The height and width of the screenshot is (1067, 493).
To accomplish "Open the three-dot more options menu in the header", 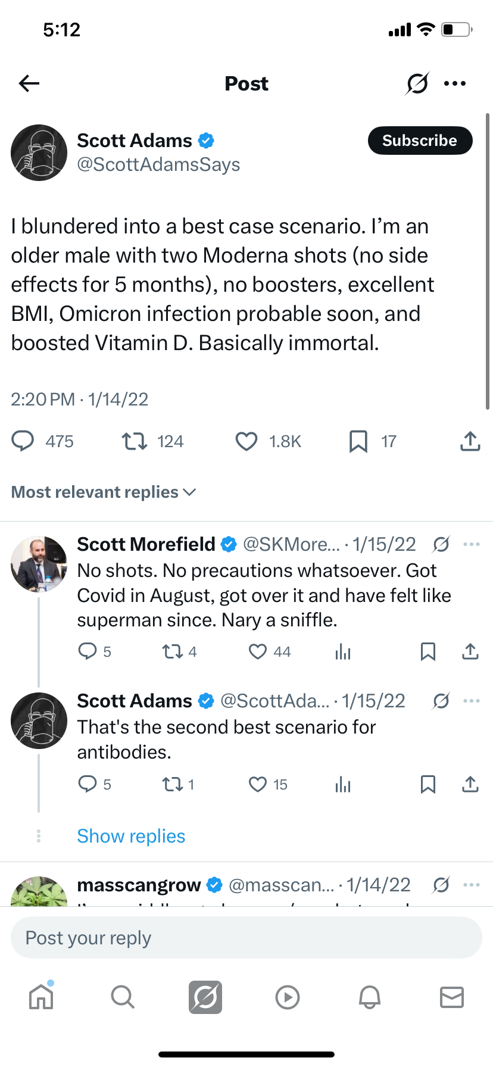I will tap(455, 83).
